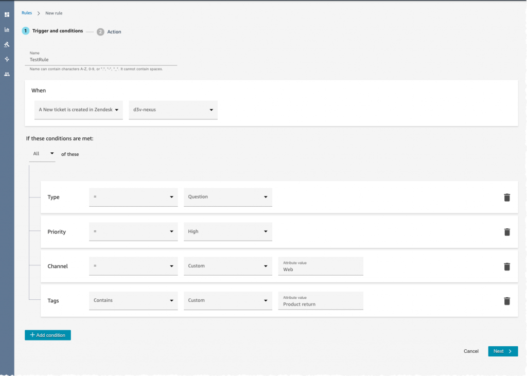Click the gavel rules icon in sidebar

click(x=7, y=44)
